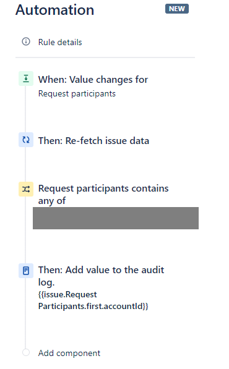Open the 'When: Value changes for' trigger
Image resolution: width=229 pixels, height=369 pixels.
click(93, 80)
